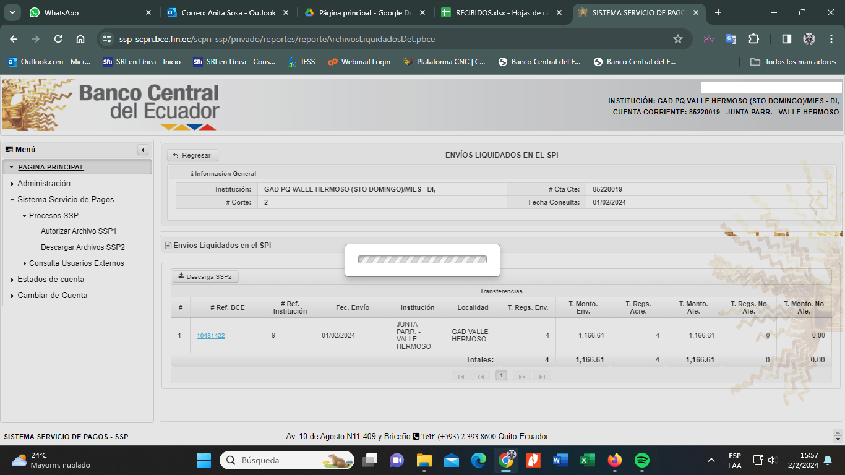Image resolution: width=845 pixels, height=475 pixels.
Task: Reload the page with refresh icon
Action: pos(58,39)
